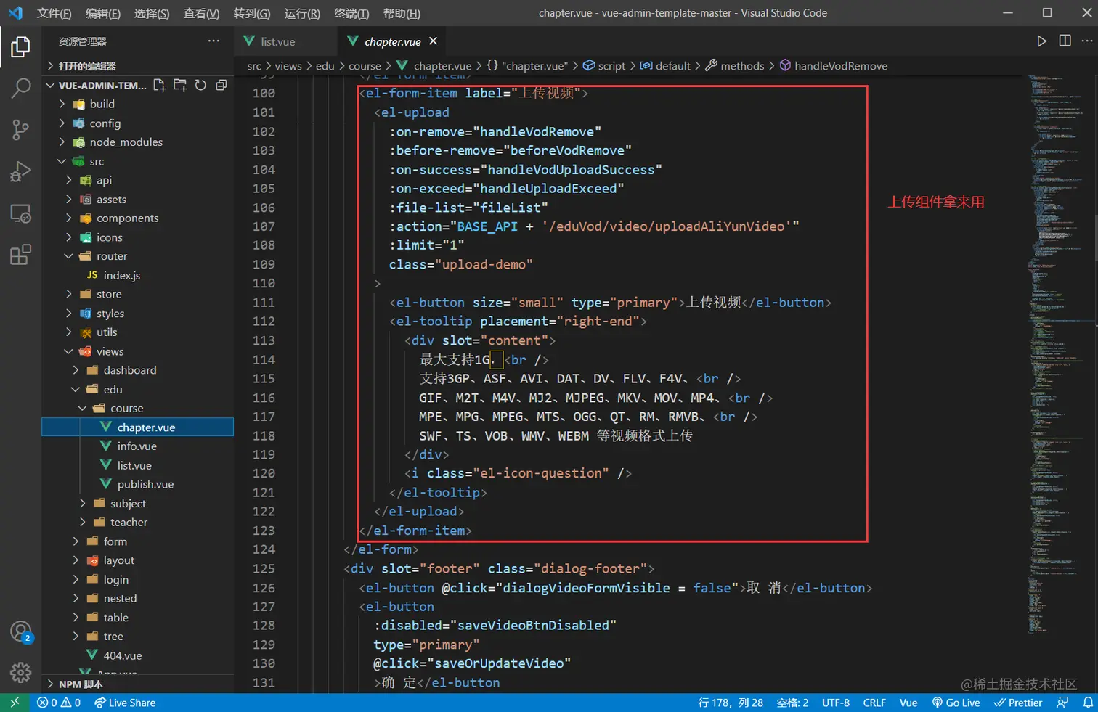Open errors and warnings in status bar
This screenshot has width=1098, height=712.
(59, 703)
